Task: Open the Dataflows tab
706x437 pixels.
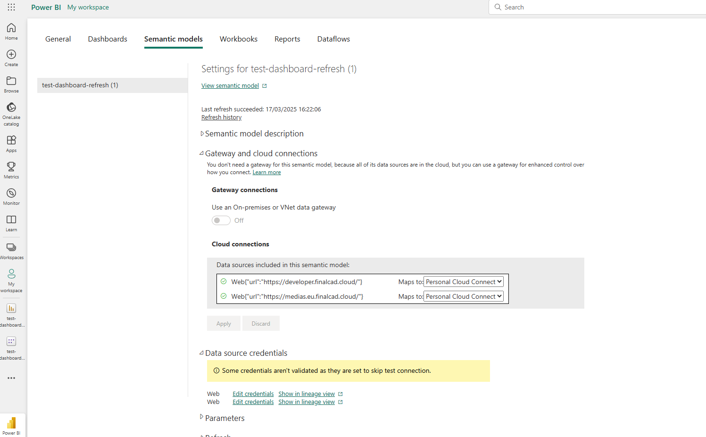Action: [333, 39]
